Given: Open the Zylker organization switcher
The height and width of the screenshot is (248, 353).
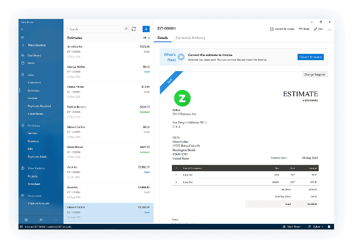Looking at the screenshot, I should point(315,227).
